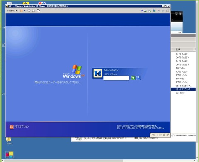Click the 終了オプション shutdown button
This screenshot has width=199, height=162.
coord(19,127)
